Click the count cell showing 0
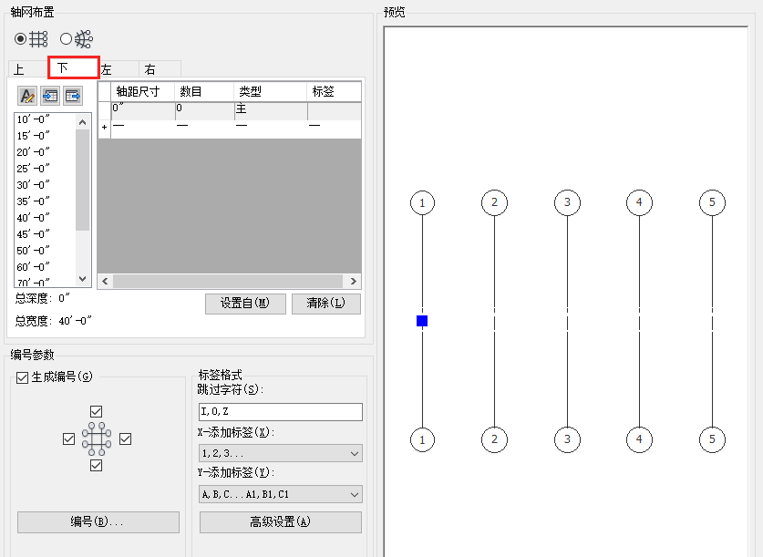 pyautogui.click(x=204, y=111)
